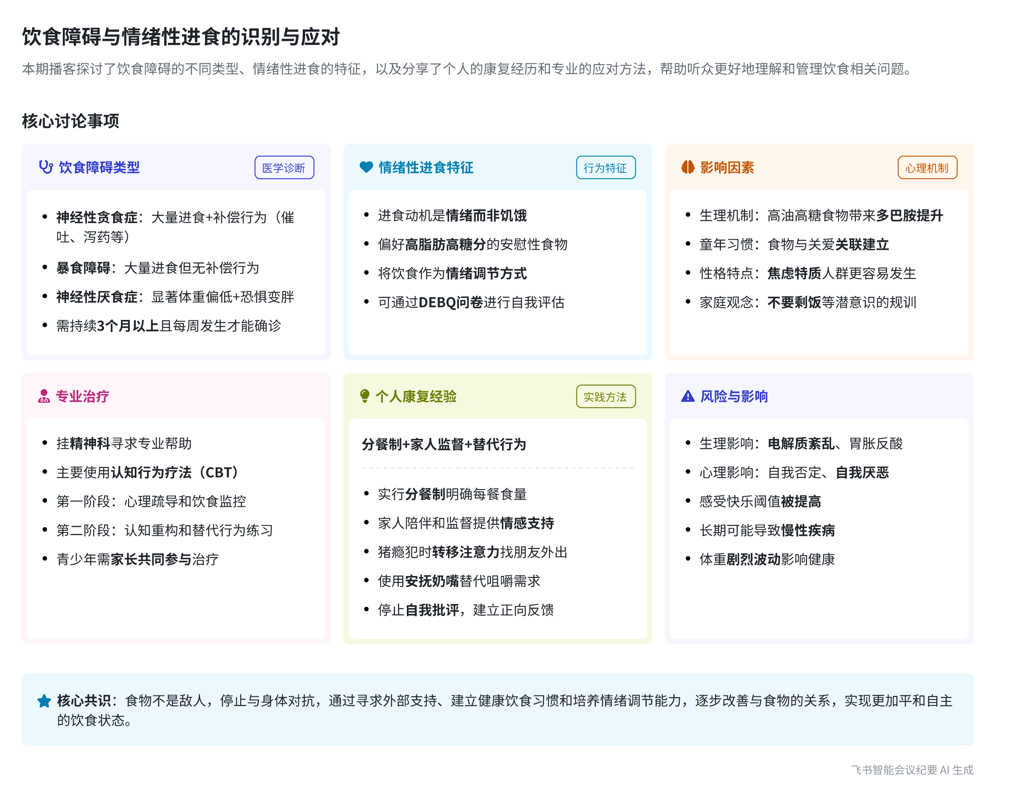The image size is (1011, 800).
Task: Click the star icon beside 核心共识
Action: 44,701
